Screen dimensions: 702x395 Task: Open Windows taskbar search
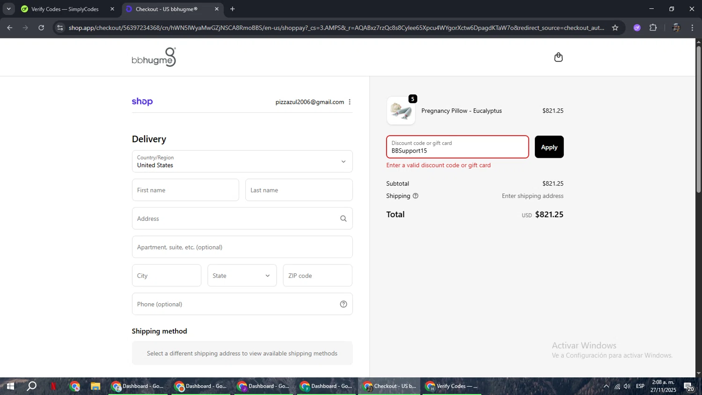pos(31,387)
